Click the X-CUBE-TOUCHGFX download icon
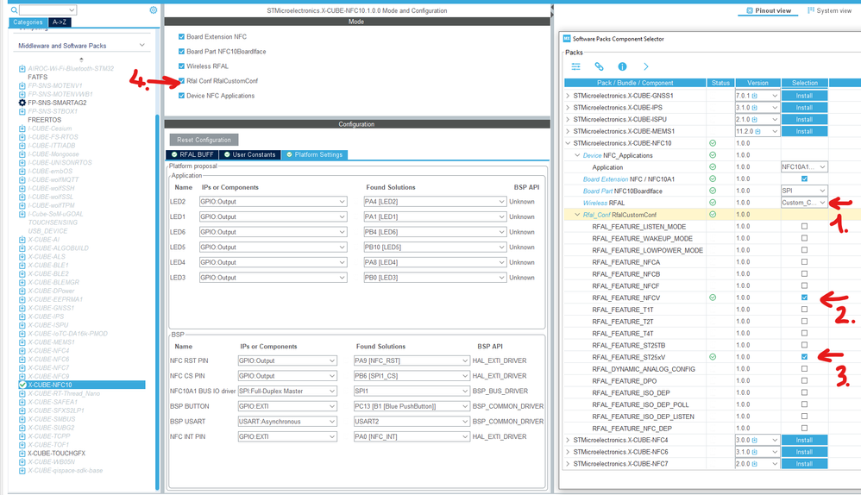 22,454
